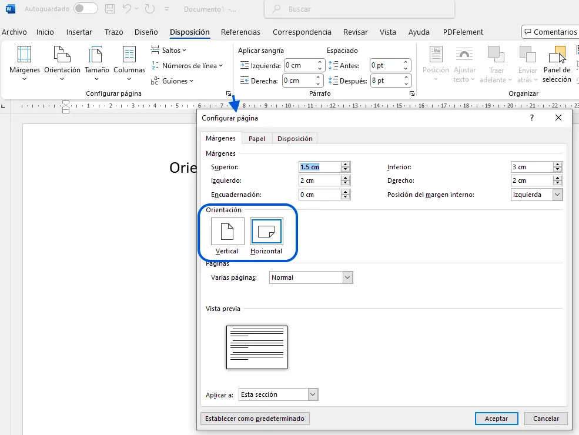The width and height of the screenshot is (579, 435).
Task: Open the Orientación ribbon button
Action: point(62,63)
